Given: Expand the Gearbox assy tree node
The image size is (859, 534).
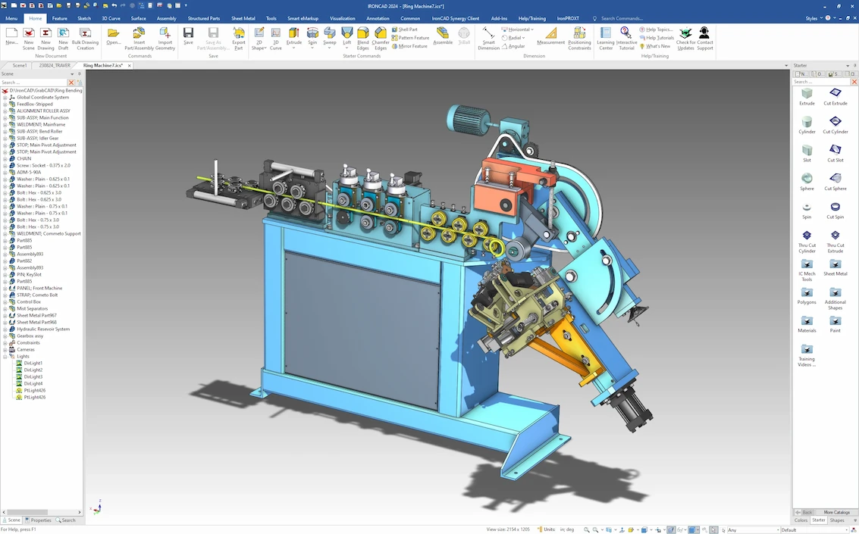Looking at the screenshot, I should click(x=5, y=336).
